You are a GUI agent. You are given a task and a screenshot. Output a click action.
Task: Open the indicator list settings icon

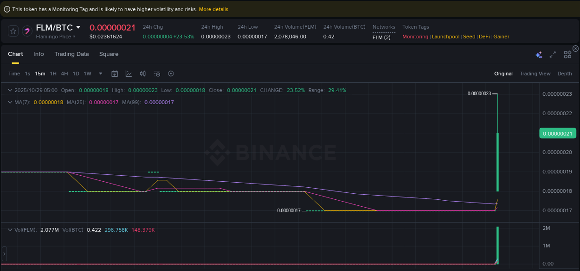pos(156,74)
